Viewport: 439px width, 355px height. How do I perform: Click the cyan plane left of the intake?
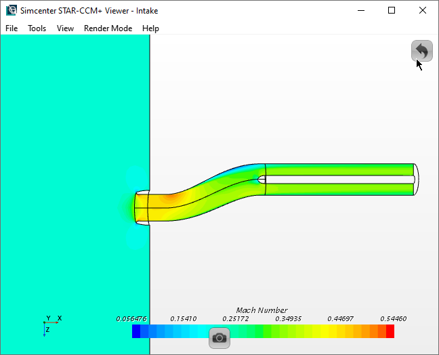click(x=68, y=169)
